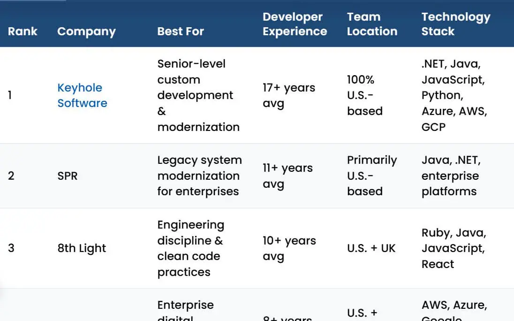
Task: Click the Team Location column header
Action: click(372, 24)
